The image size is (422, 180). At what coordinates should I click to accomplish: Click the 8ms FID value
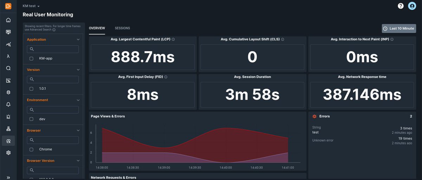tap(143, 94)
